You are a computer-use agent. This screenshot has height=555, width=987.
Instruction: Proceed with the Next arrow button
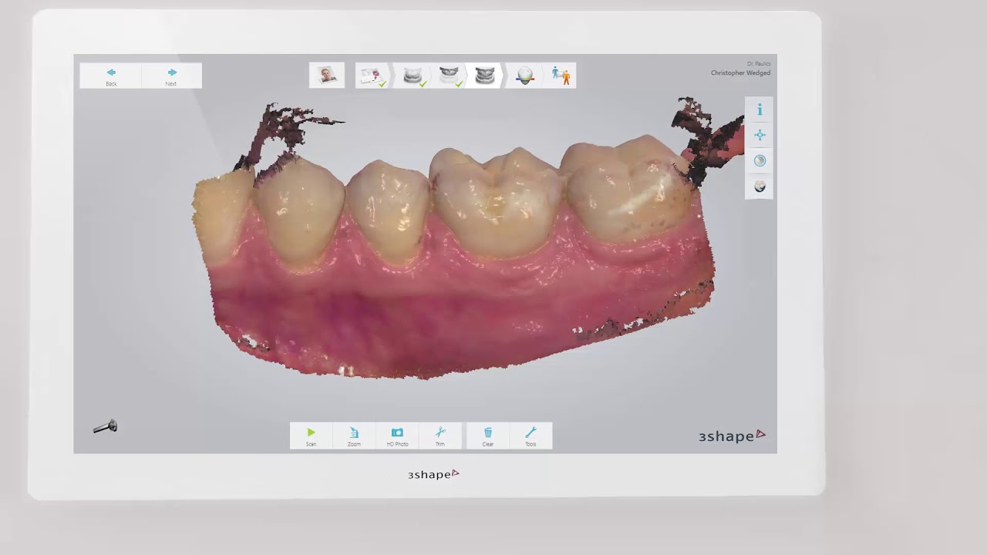[171, 76]
